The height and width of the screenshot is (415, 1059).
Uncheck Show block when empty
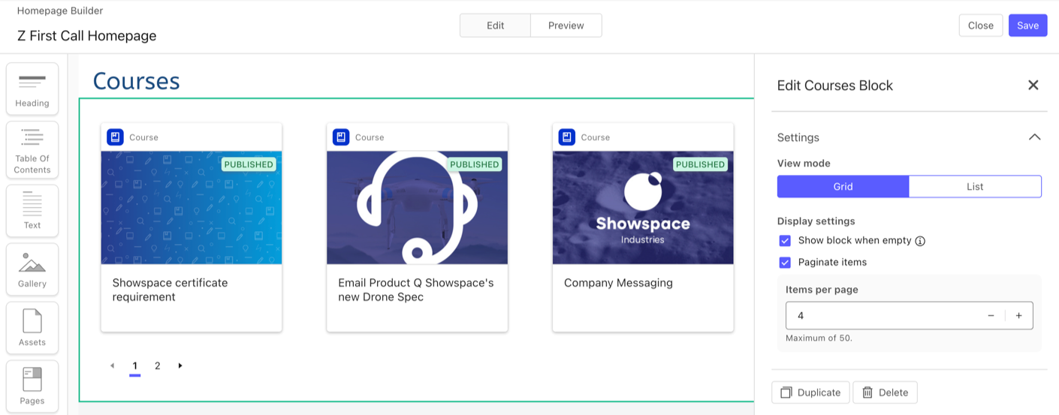pyautogui.click(x=785, y=241)
